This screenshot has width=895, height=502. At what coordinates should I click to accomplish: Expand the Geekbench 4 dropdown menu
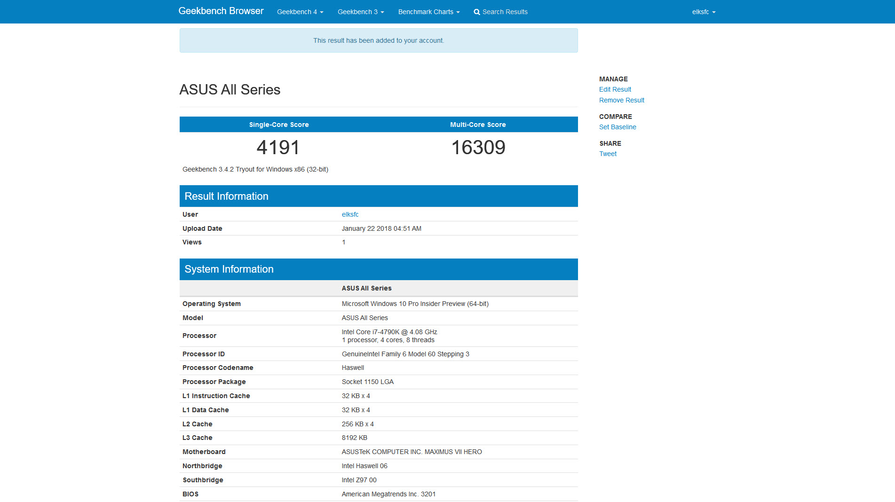coord(300,12)
